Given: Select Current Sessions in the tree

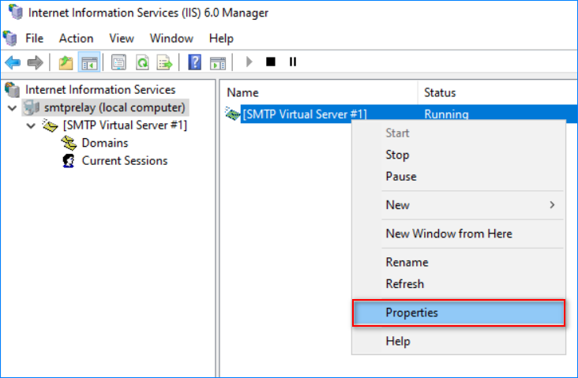Looking at the screenshot, I should coord(125,161).
